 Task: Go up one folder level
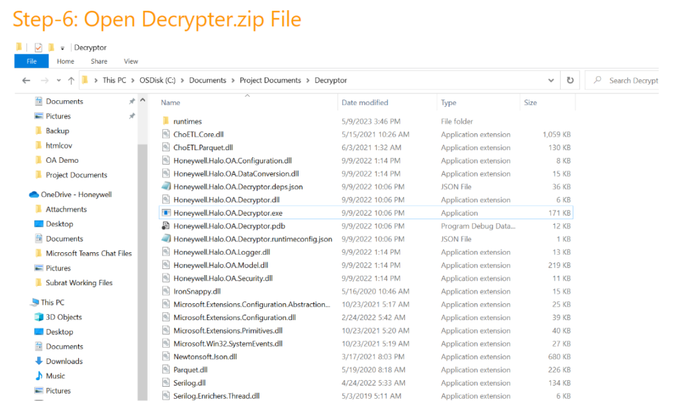pyautogui.click(x=71, y=81)
